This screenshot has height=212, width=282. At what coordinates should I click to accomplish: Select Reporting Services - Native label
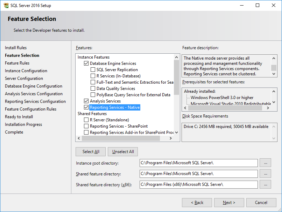(x=115, y=107)
